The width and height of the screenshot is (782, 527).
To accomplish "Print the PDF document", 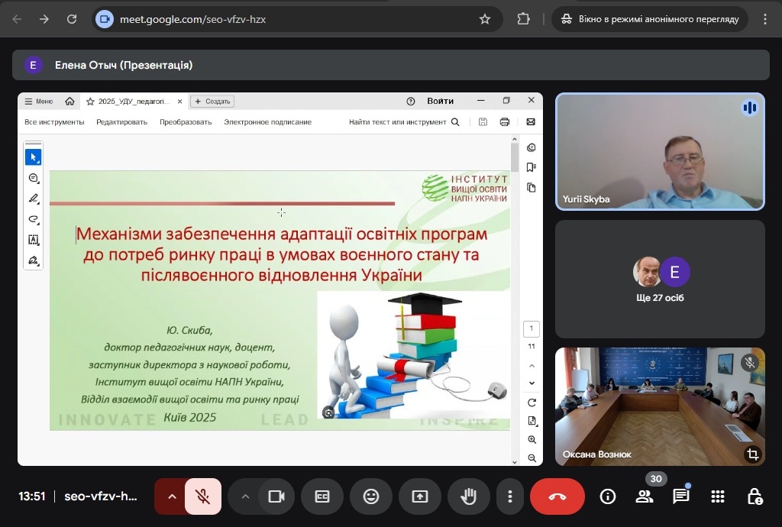I will 505,121.
